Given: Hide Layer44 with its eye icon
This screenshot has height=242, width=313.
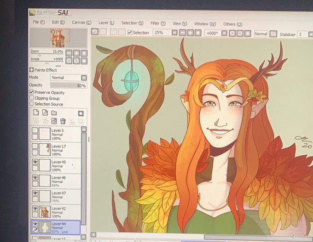Looking at the screenshot, I should [x=35, y=224].
